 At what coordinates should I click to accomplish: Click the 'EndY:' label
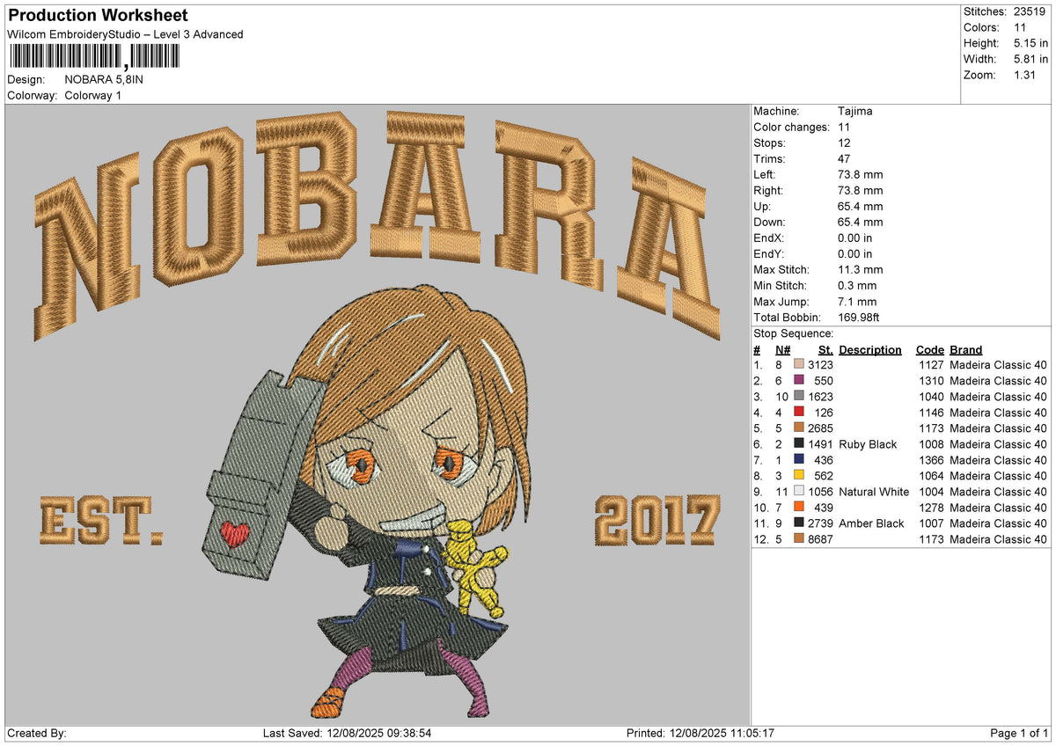tap(771, 253)
